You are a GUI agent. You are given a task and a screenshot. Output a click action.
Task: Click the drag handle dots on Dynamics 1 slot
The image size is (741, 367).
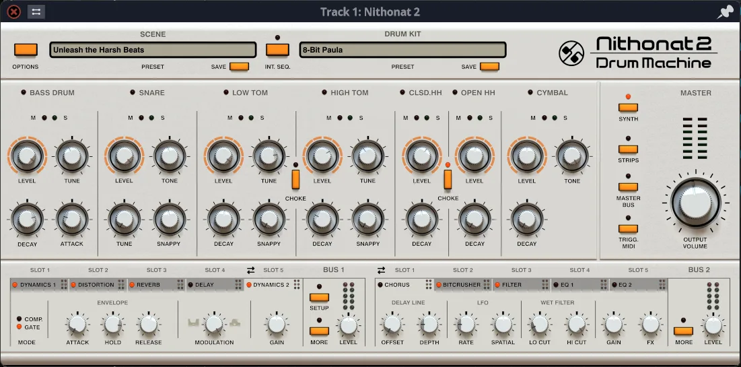(x=64, y=285)
